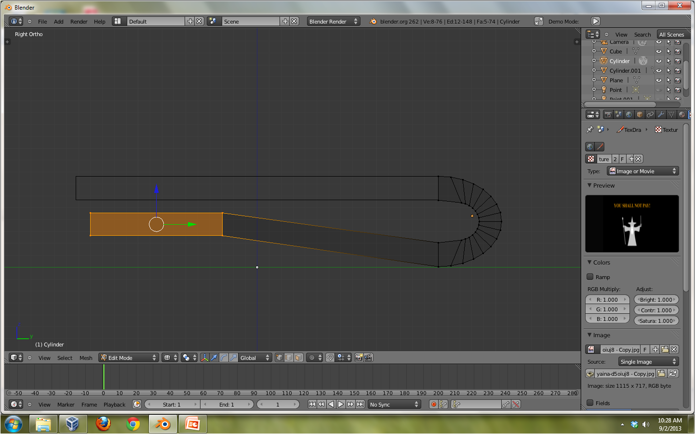Toggle the automatic keyframe record button
Viewport: 695px width, 434px height.
(x=434, y=404)
